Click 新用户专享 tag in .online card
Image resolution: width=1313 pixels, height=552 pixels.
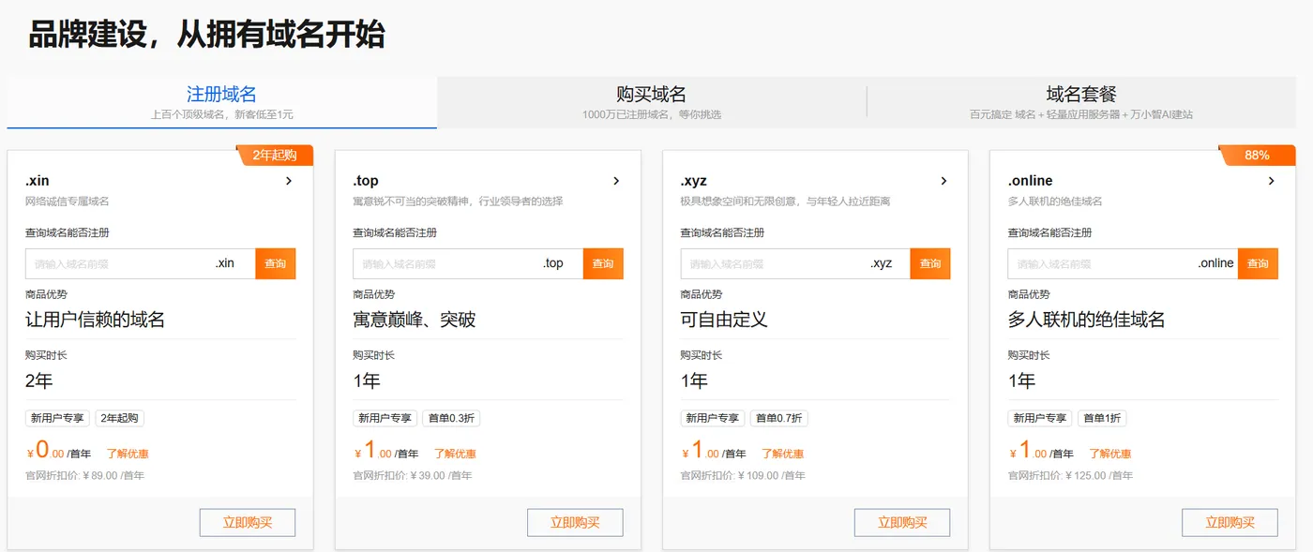[1040, 418]
